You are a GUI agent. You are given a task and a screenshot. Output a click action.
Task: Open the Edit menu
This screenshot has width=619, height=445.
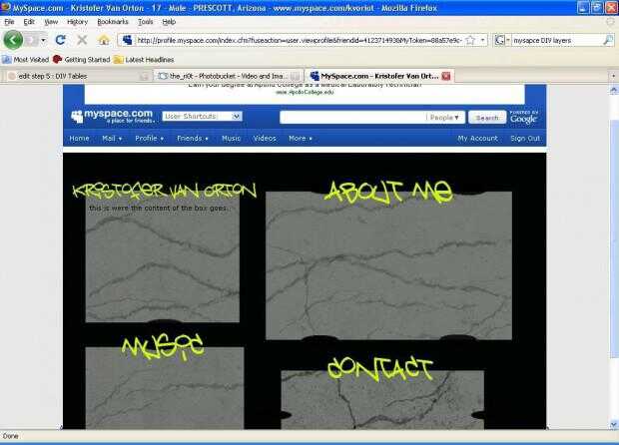point(29,22)
